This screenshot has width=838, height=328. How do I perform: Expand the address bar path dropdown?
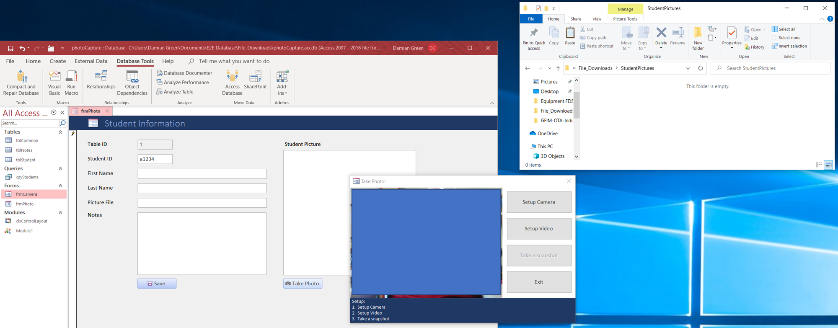coord(688,68)
